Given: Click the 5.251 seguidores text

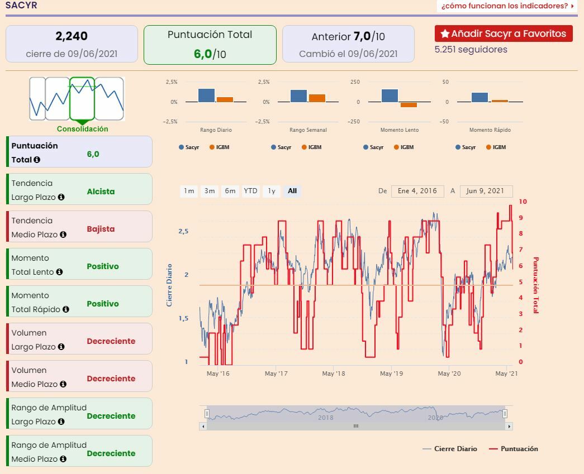Looking at the screenshot, I should (x=471, y=50).
